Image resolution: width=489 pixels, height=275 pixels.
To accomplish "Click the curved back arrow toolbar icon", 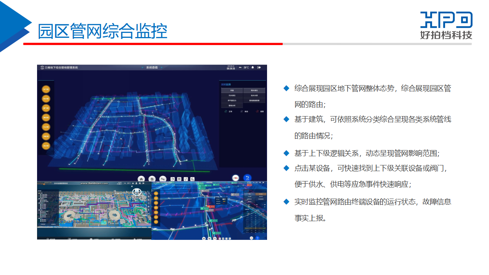I will pyautogui.click(x=163, y=179).
